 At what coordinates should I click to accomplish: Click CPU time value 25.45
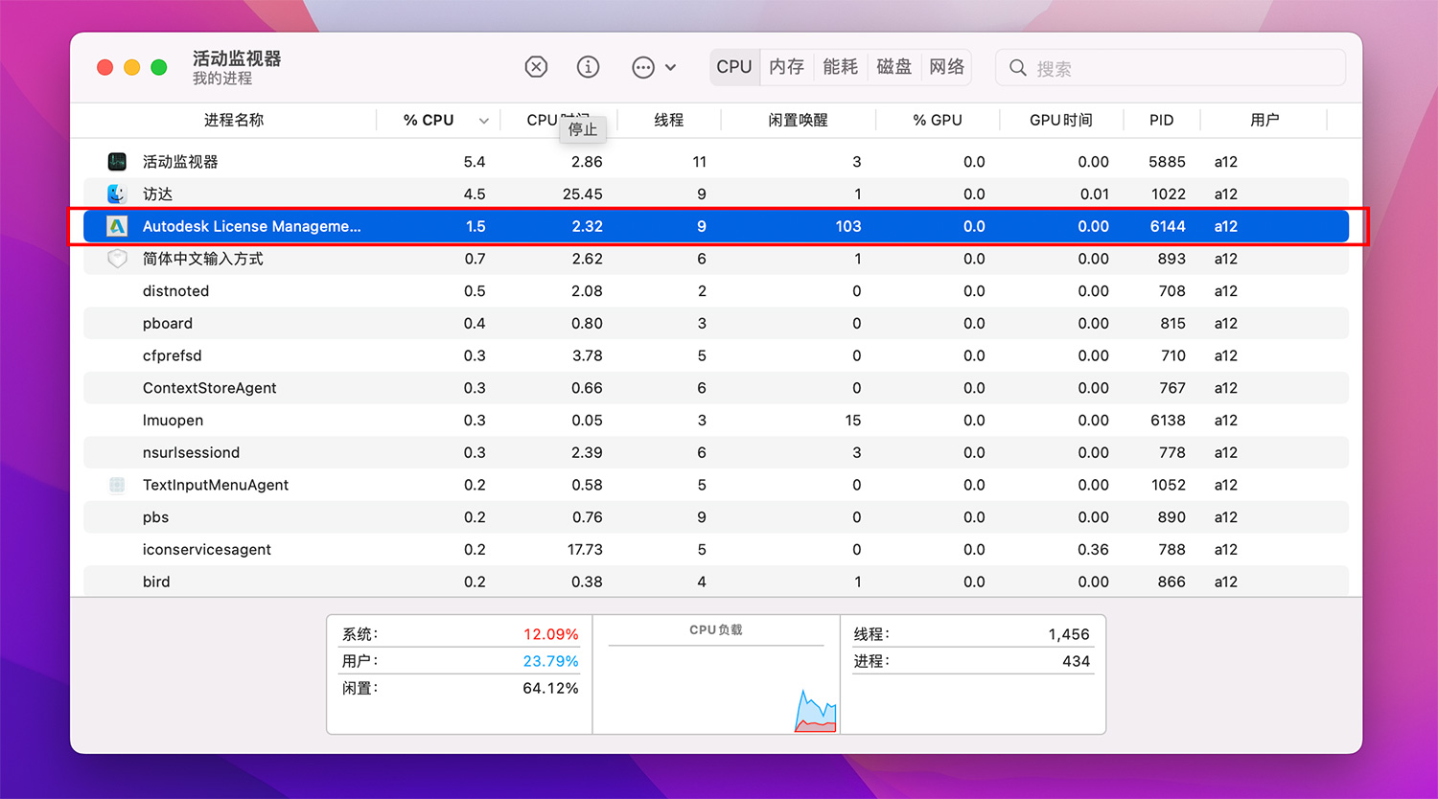(583, 194)
